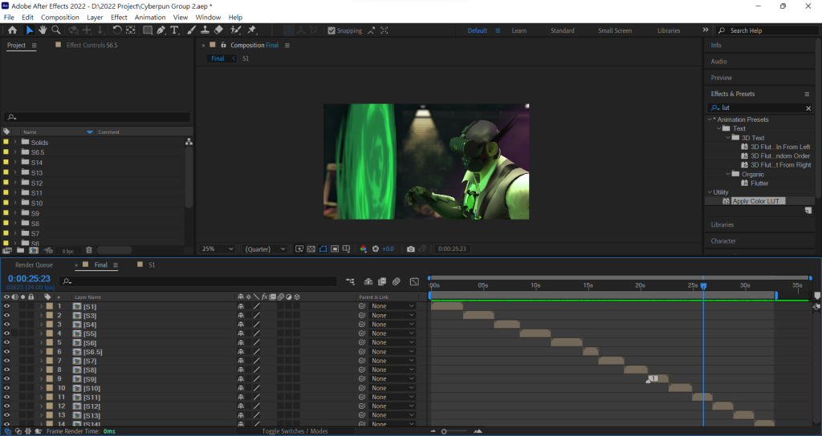Open the Quarter resolution dropdown
Screen dimensions: 822x436
coord(265,248)
